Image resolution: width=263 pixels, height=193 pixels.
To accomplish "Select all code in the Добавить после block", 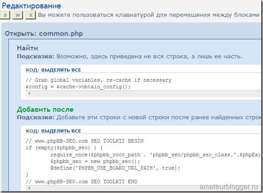I will click(61, 131).
